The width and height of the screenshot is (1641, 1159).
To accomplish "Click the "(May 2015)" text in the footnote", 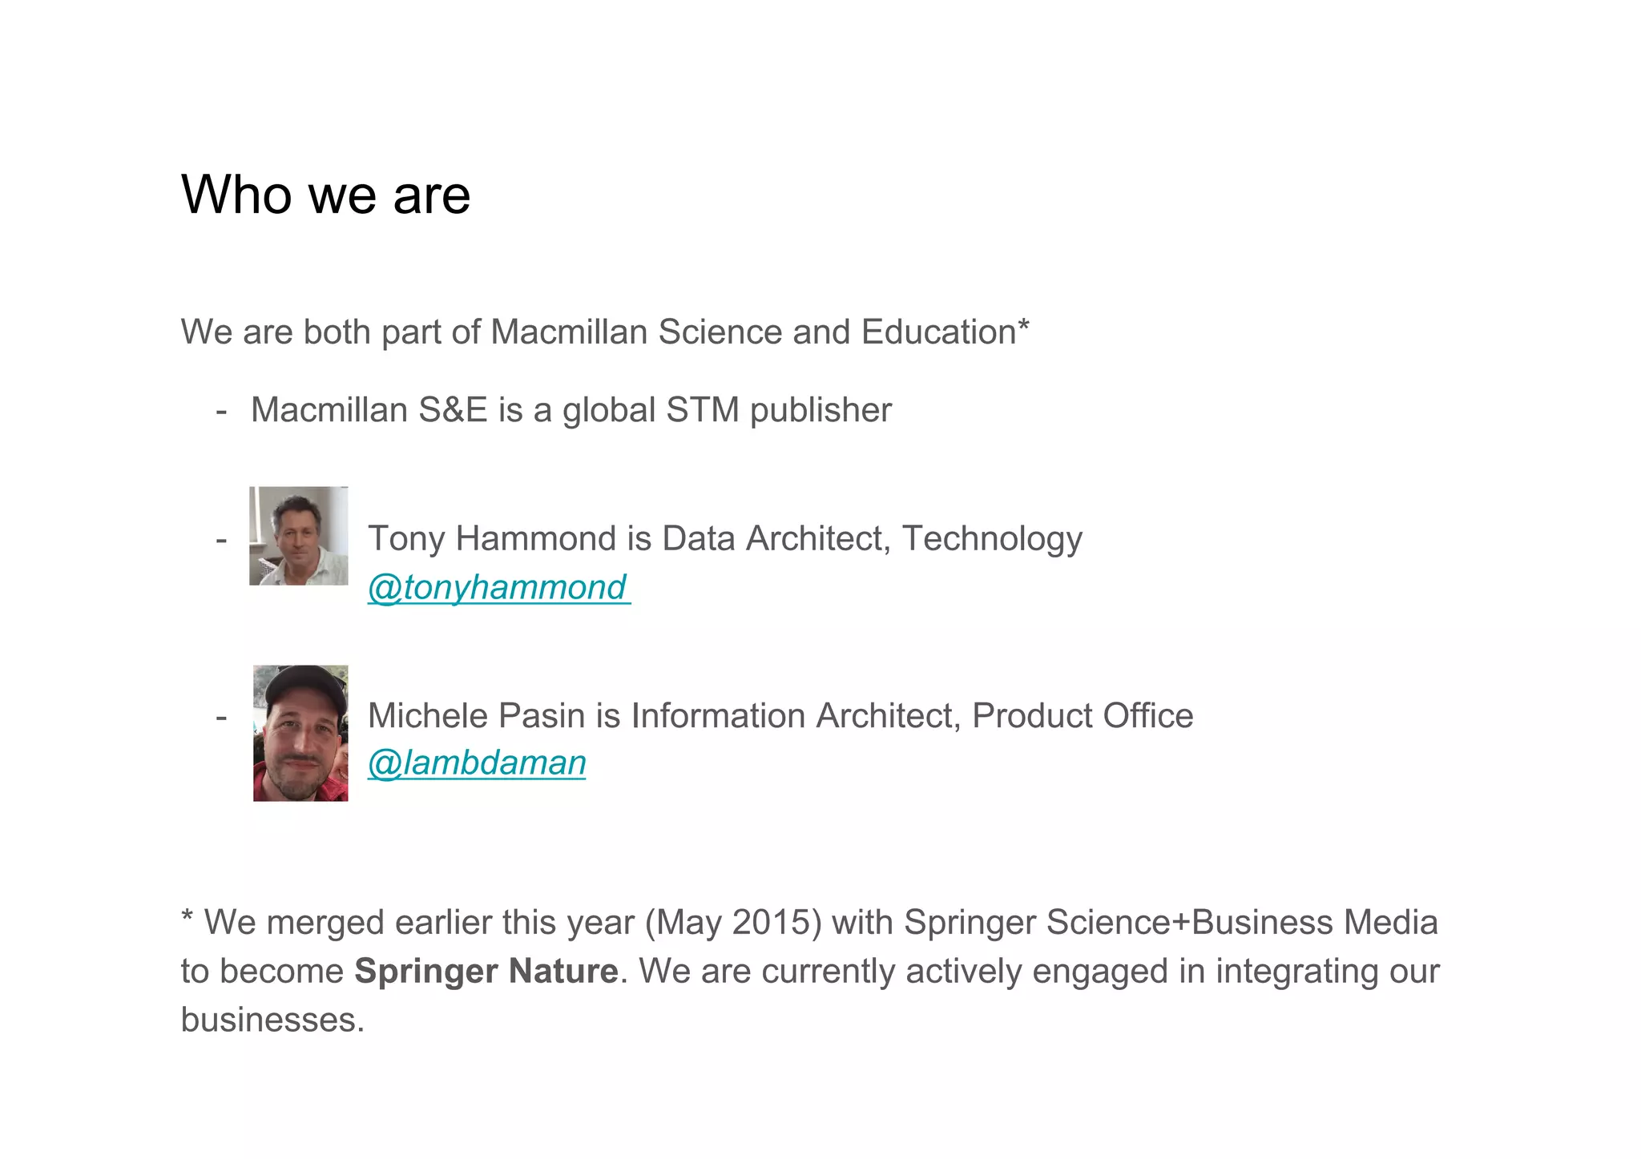I will coord(733,923).
